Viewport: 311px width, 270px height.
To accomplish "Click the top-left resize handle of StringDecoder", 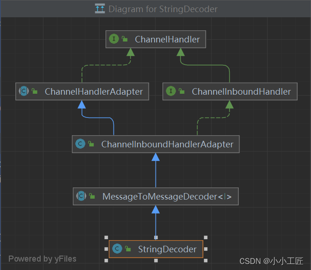I will pos(106,237).
